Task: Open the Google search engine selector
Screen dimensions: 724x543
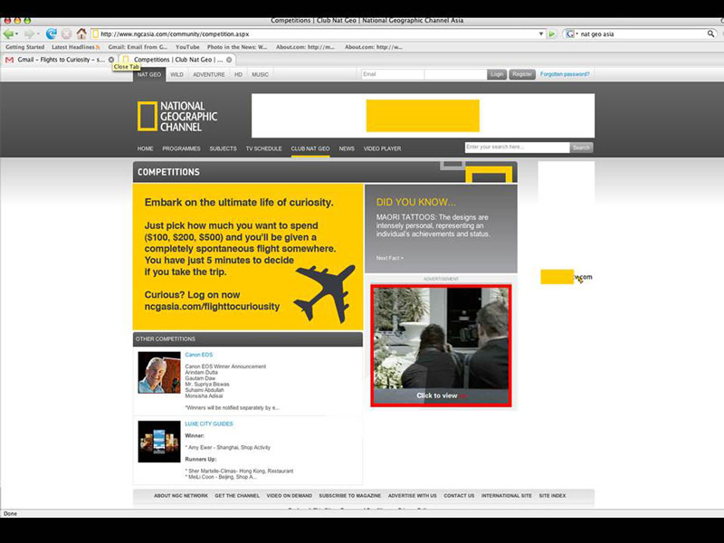Action: tap(572, 33)
